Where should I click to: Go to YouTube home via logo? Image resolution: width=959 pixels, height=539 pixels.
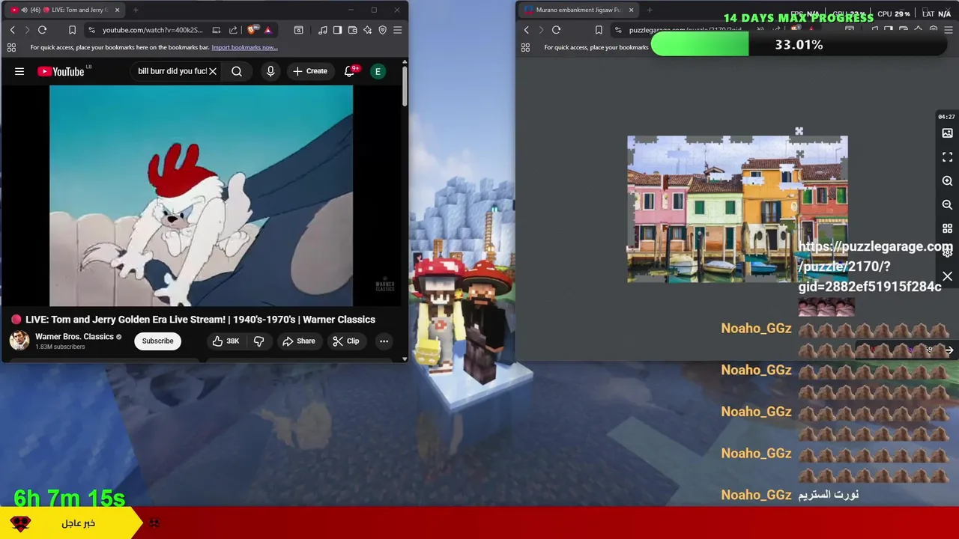[61, 71]
